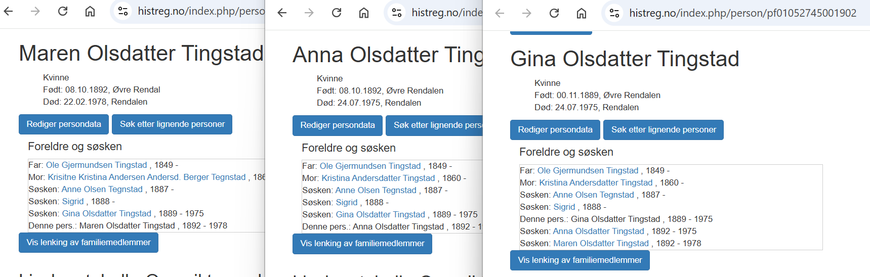
Task: Reload the Gina Olsdatter Tingstad page
Action: pos(554,13)
